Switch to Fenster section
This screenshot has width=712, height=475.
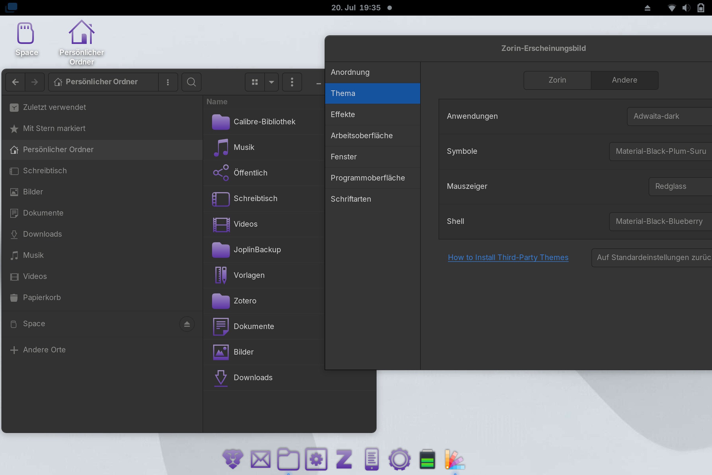tap(372, 157)
